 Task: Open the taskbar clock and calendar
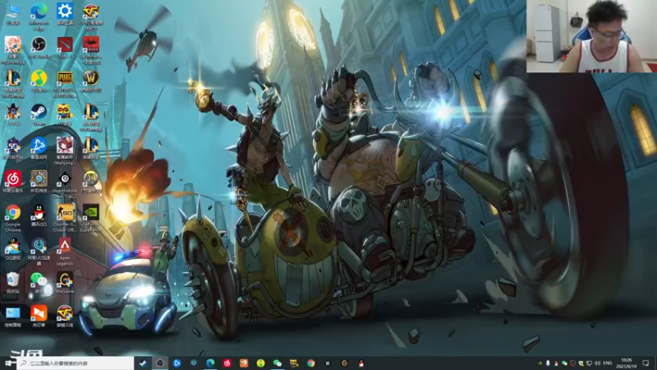[x=627, y=363]
